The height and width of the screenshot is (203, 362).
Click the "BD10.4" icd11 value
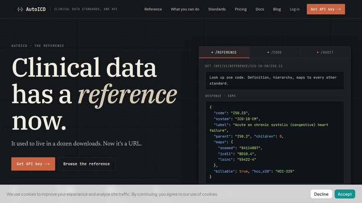[246, 154]
